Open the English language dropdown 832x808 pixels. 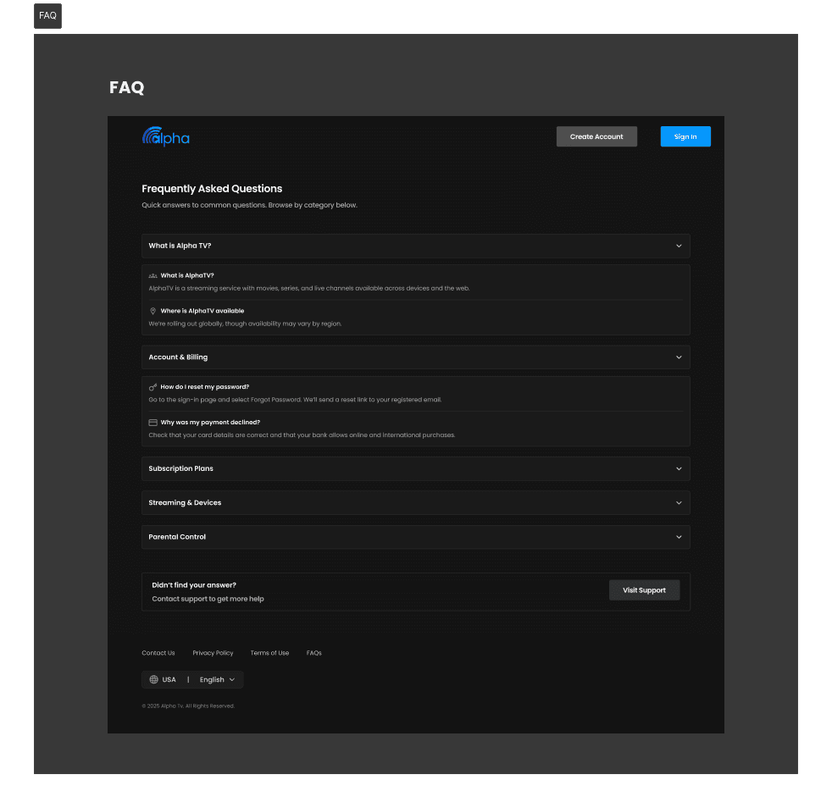(217, 679)
